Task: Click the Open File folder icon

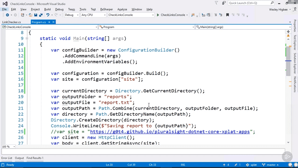Action: [30, 15]
